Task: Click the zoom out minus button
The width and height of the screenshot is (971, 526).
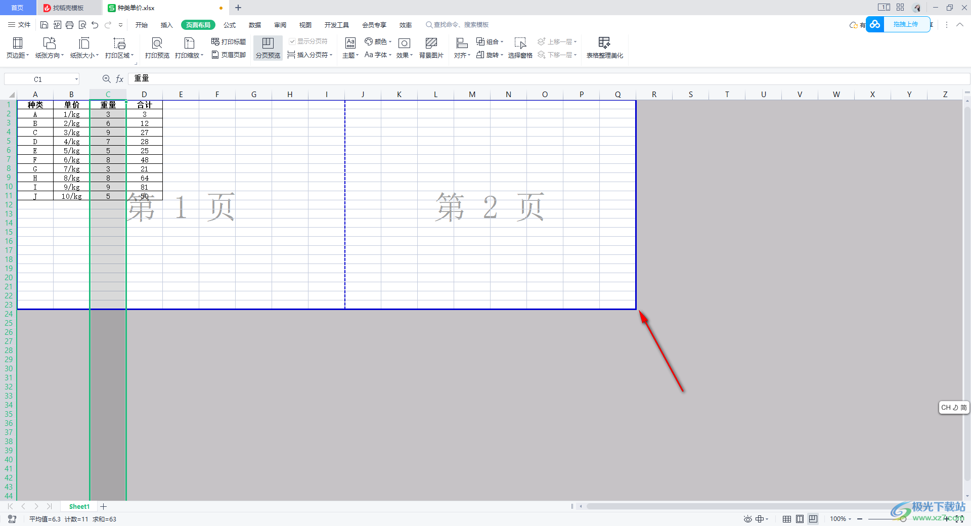Action: [x=860, y=519]
